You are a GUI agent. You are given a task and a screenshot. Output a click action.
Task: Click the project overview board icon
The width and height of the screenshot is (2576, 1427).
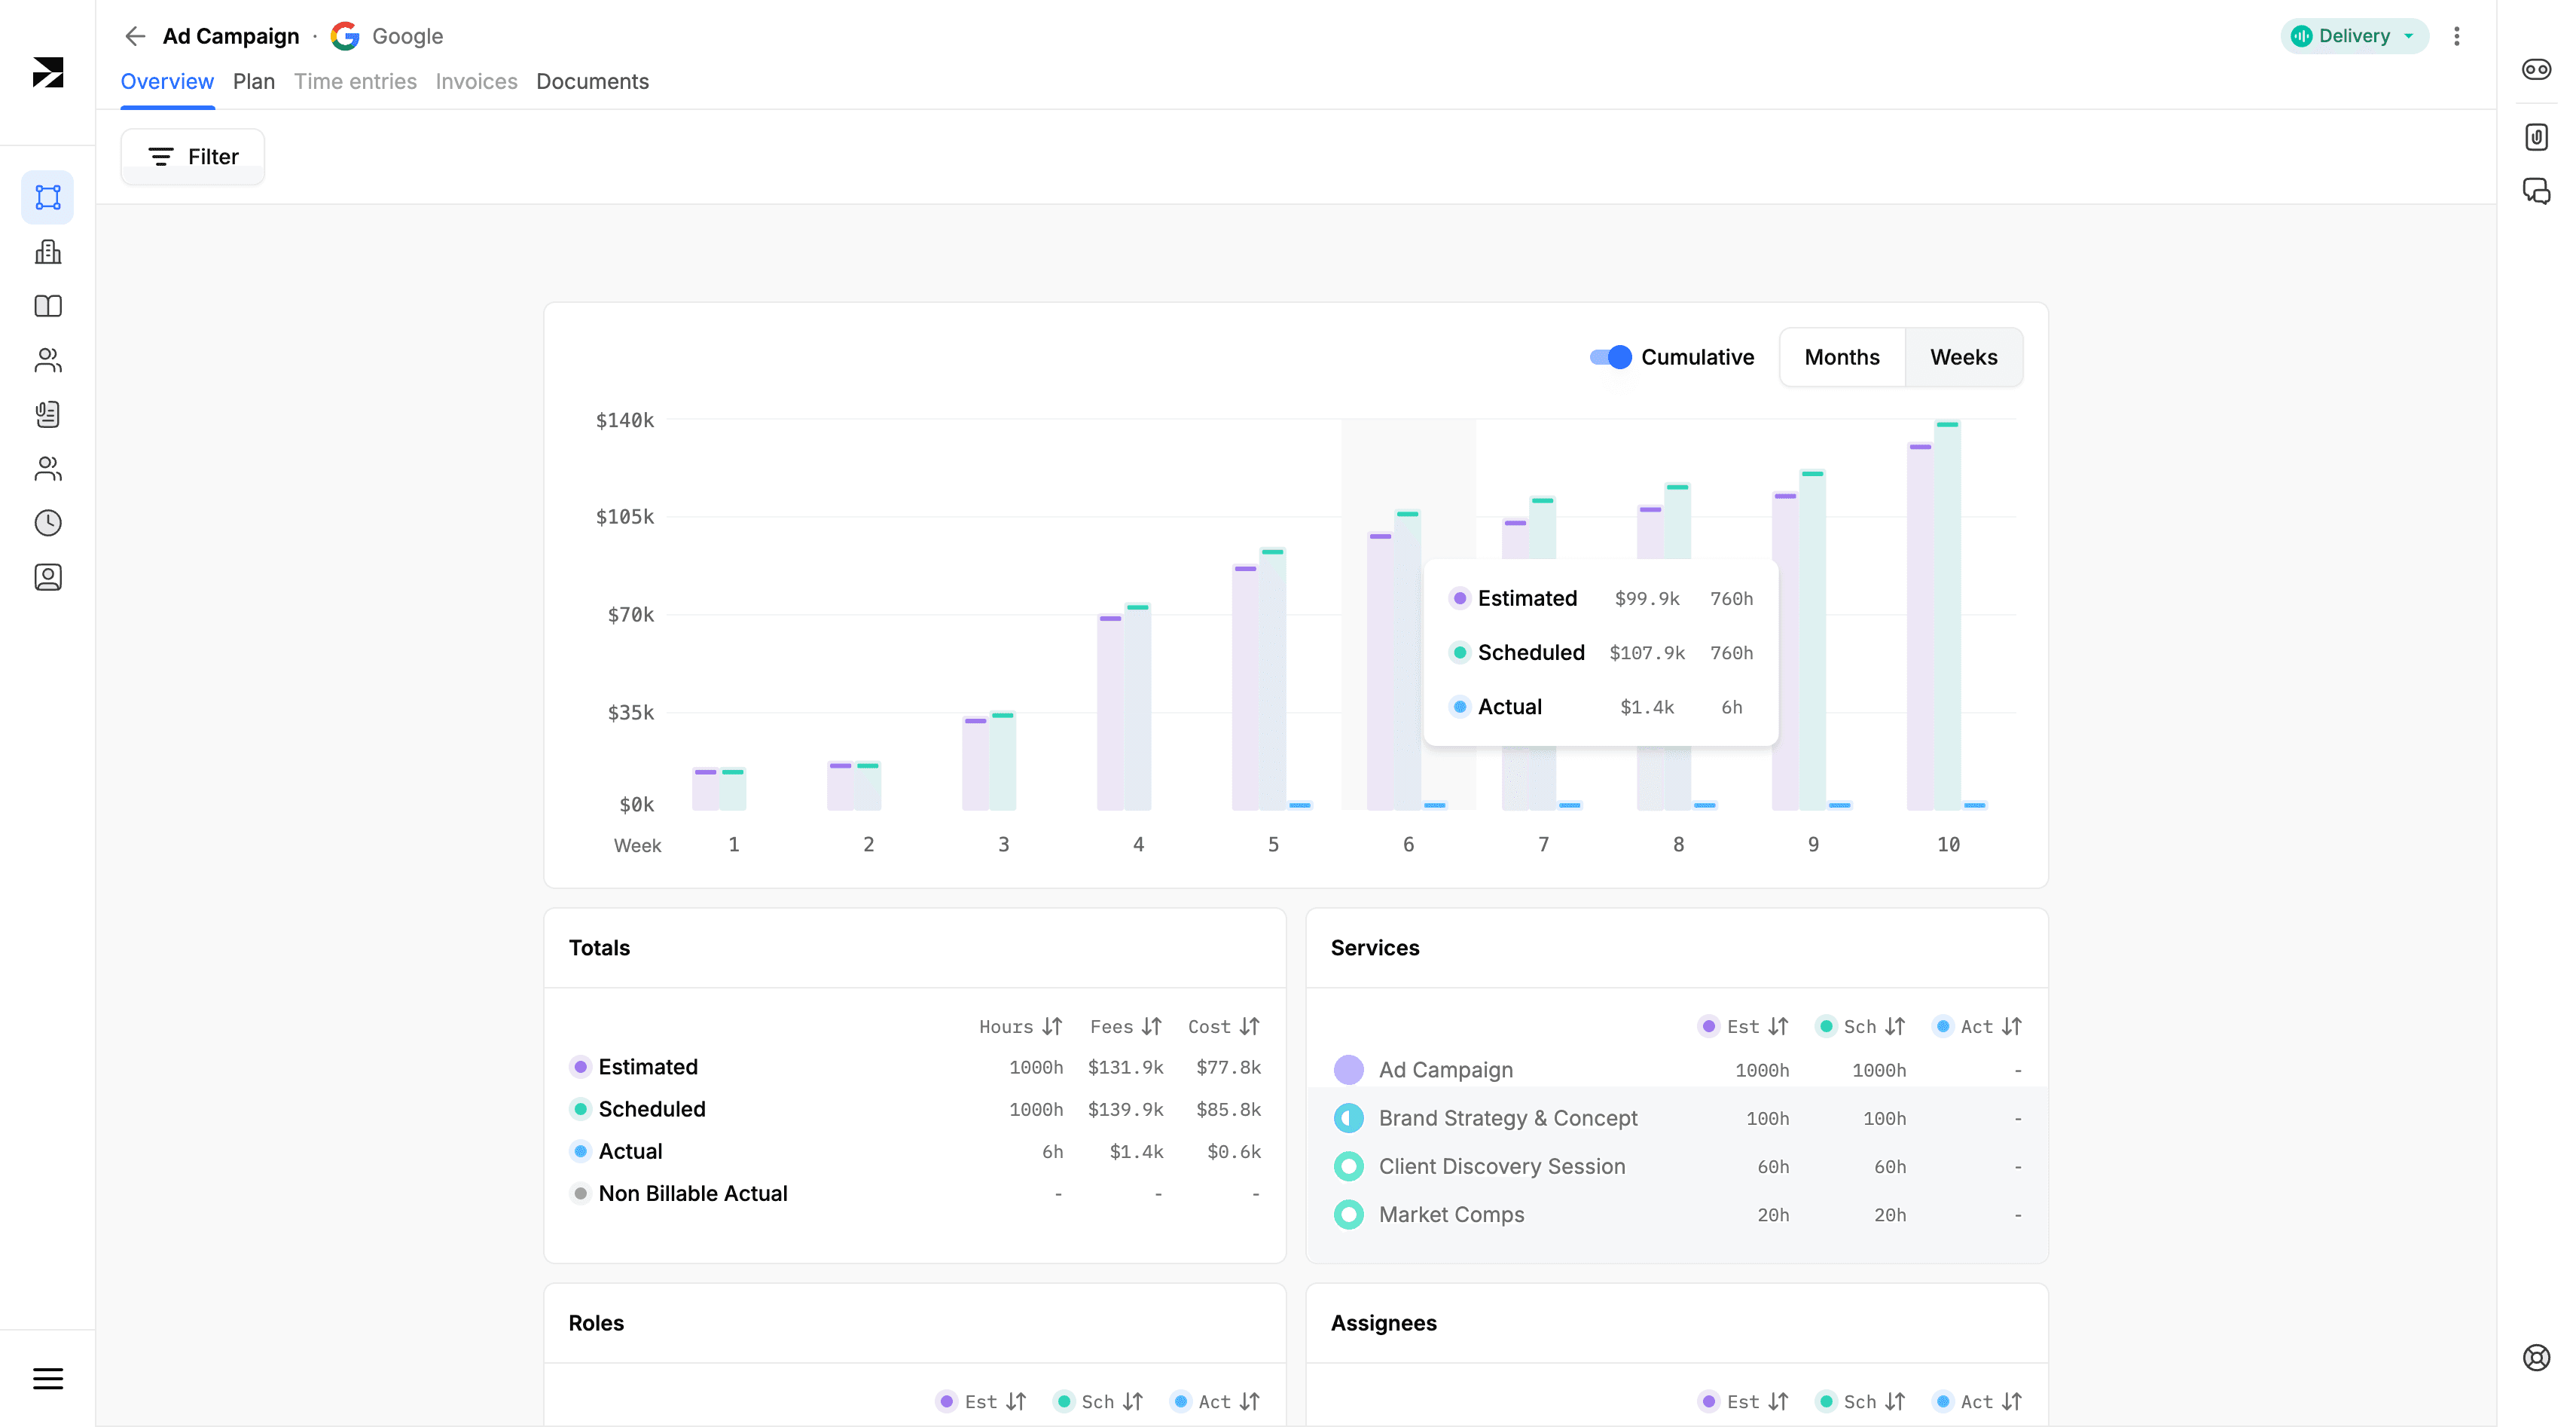coord(47,197)
